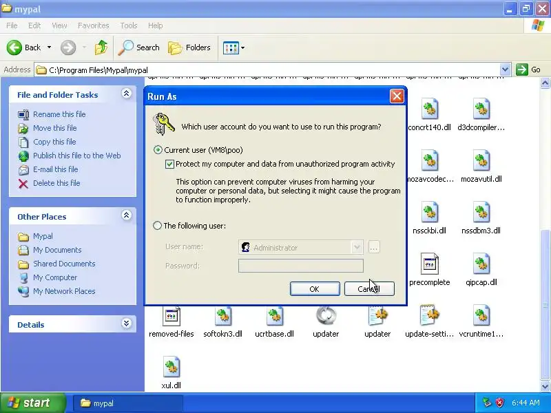Click Delete this file
This screenshot has width=551, height=413.
click(56, 183)
